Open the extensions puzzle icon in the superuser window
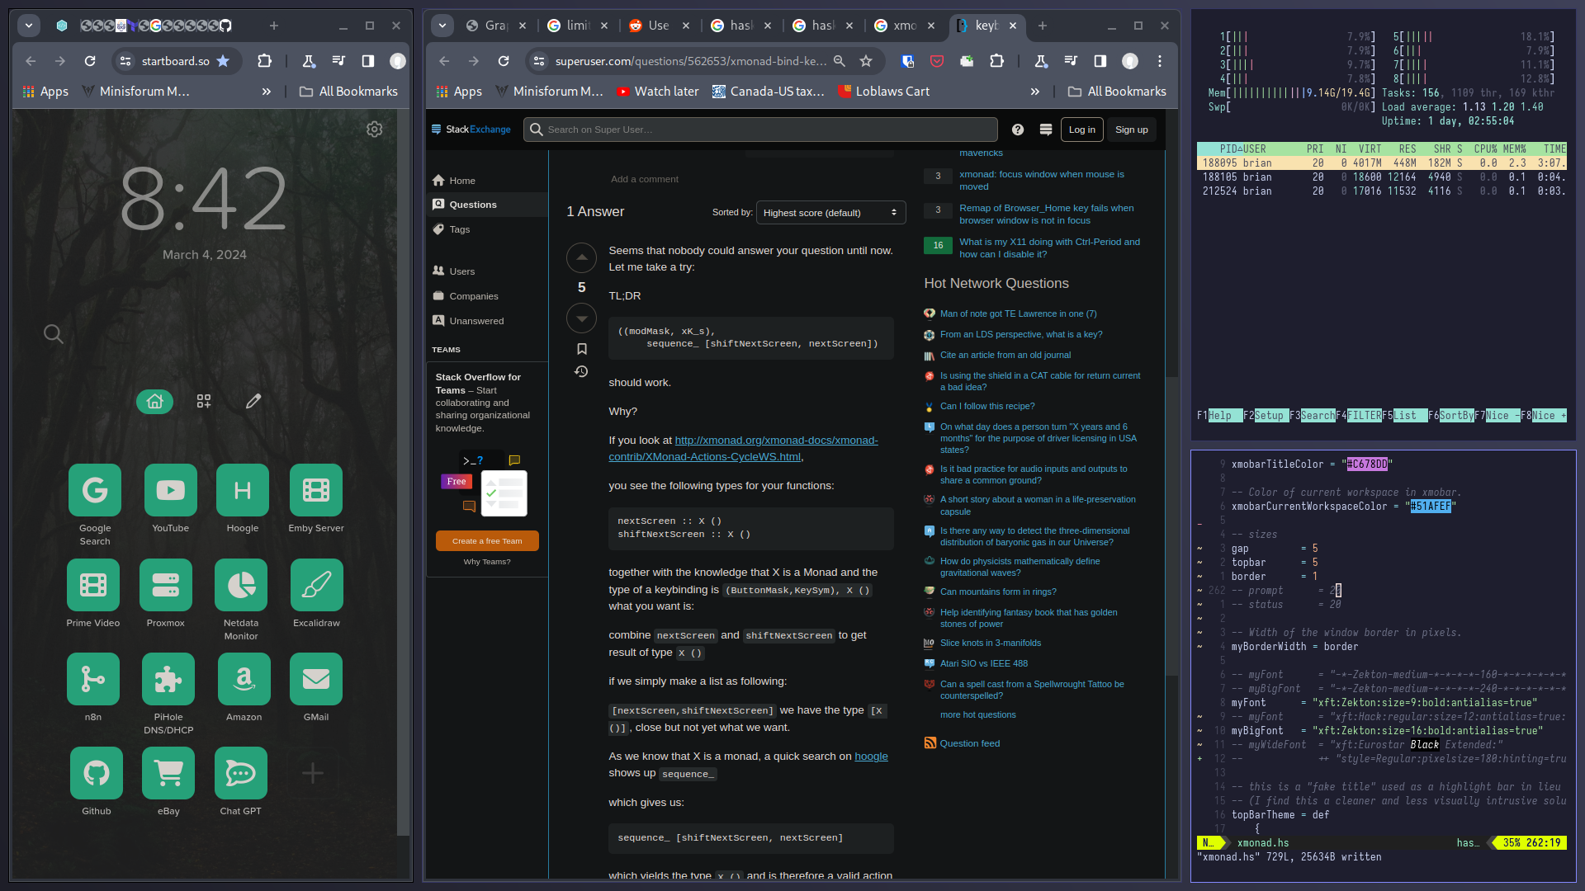The width and height of the screenshot is (1585, 891). tap(997, 61)
